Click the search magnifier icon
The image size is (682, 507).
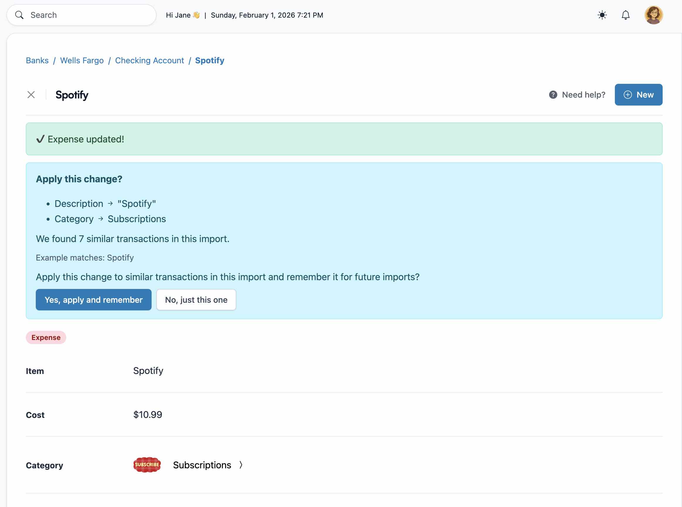point(20,15)
